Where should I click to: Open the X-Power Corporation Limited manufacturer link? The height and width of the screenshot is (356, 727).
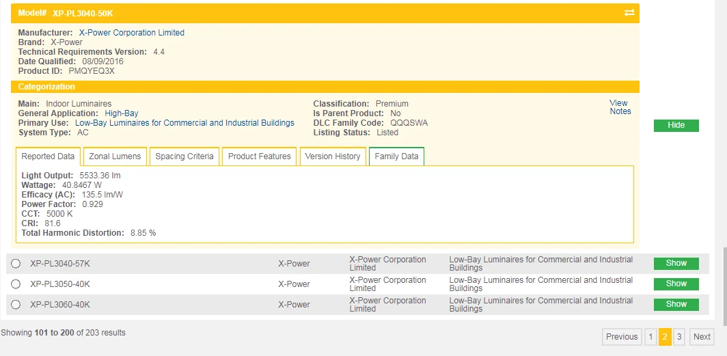pyautogui.click(x=132, y=33)
